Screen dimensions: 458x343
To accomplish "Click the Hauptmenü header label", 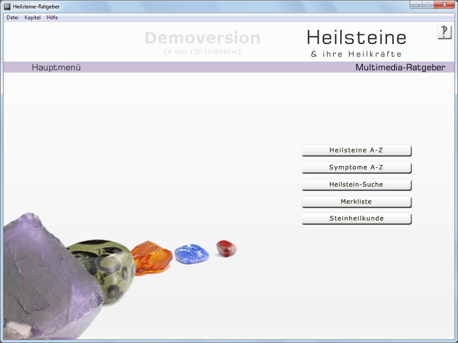I will tap(56, 67).
